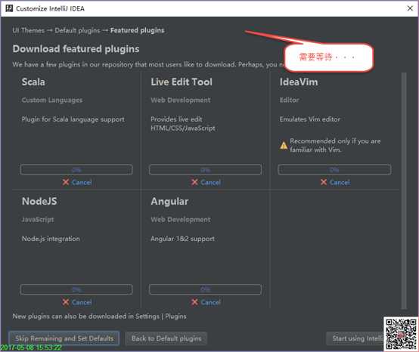This screenshot has width=419, height=352.
Task: Click 'Custom Languages' category text
Action: point(52,100)
